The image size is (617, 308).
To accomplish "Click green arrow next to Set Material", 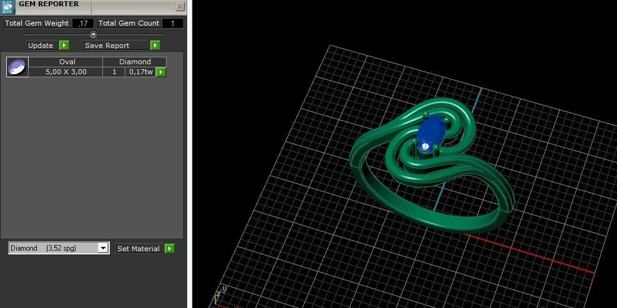I will tap(170, 249).
